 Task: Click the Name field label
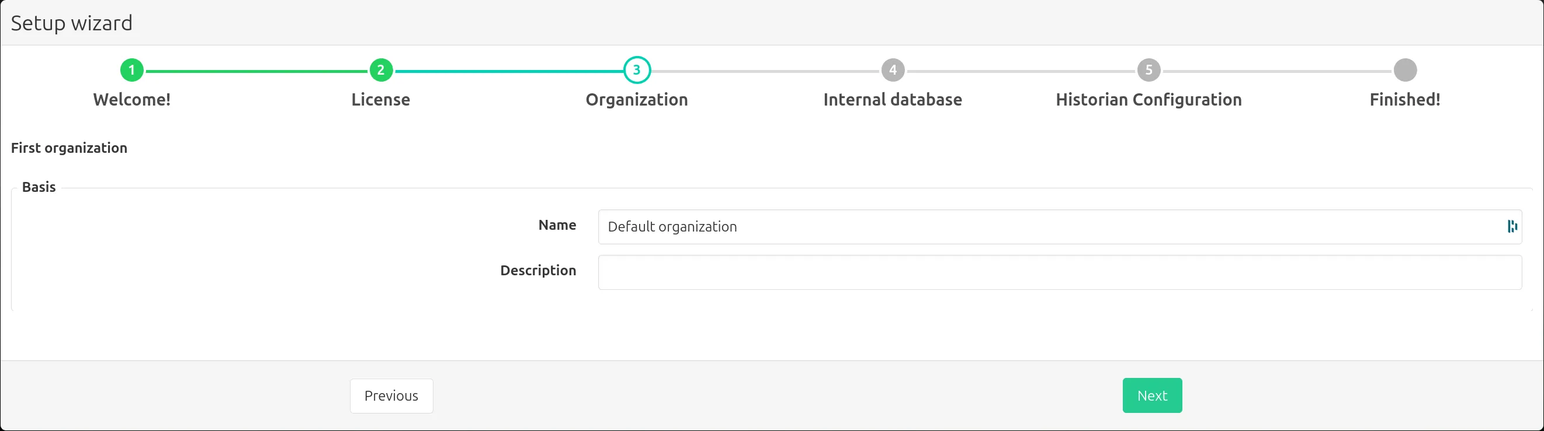click(557, 225)
